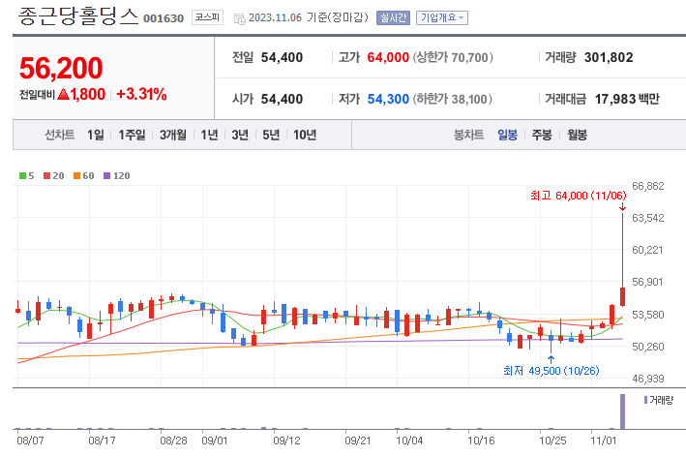Screen dimensions: 686x456
Task: Select the 3년 line chart tab
Action: coord(240,135)
